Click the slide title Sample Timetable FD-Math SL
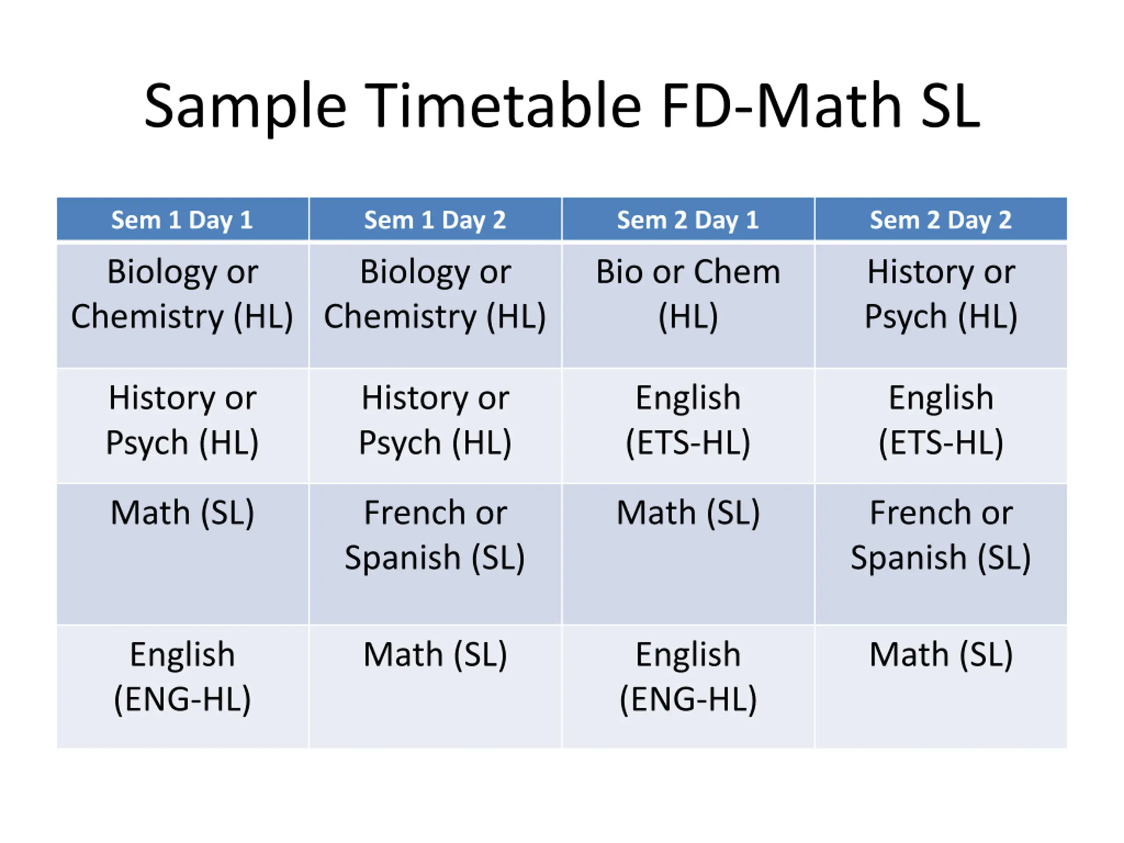1124x843 pixels. [x=562, y=106]
